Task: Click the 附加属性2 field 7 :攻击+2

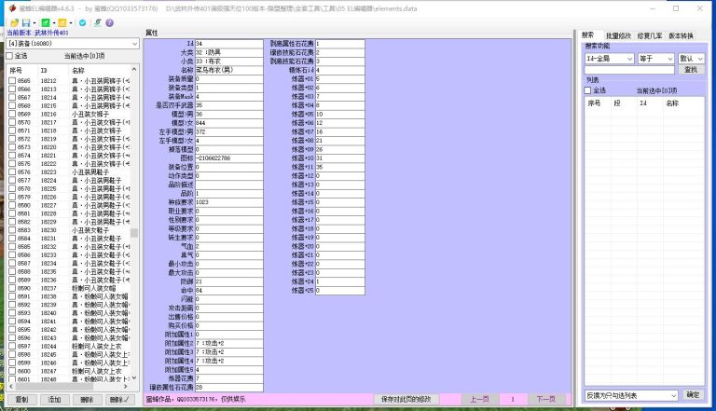Action: point(228,343)
